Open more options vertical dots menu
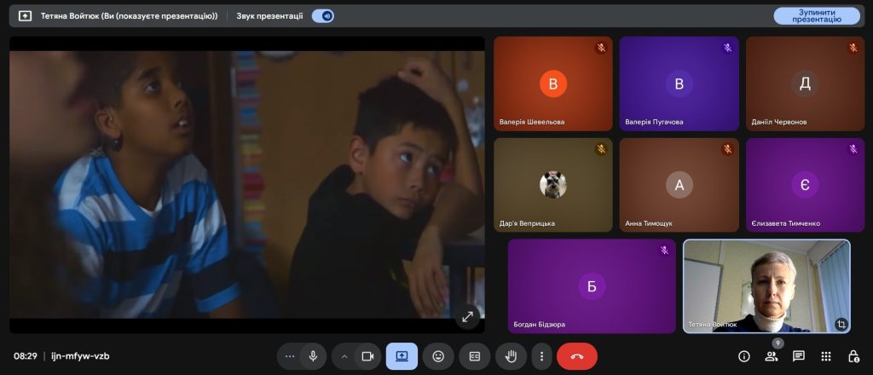Viewport: 873px width, 375px height. (541, 356)
